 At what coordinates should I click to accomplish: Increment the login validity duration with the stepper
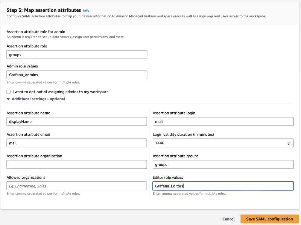click(289, 141)
